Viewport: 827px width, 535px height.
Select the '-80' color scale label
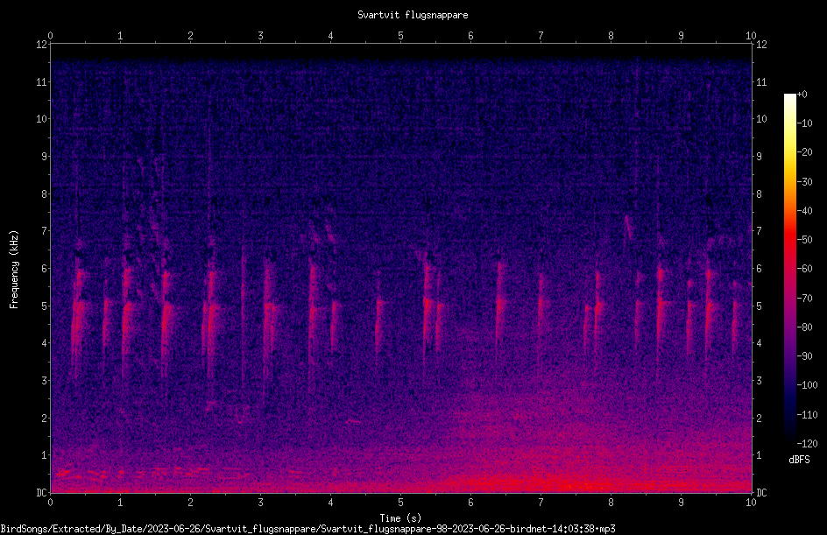coord(804,327)
